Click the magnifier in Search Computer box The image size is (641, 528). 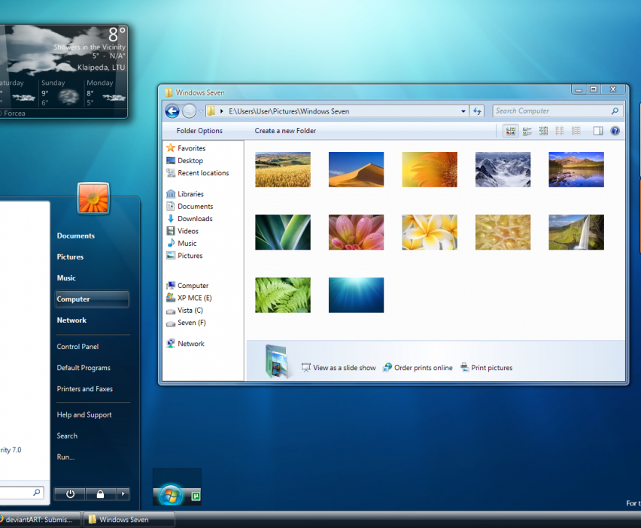[615, 111]
